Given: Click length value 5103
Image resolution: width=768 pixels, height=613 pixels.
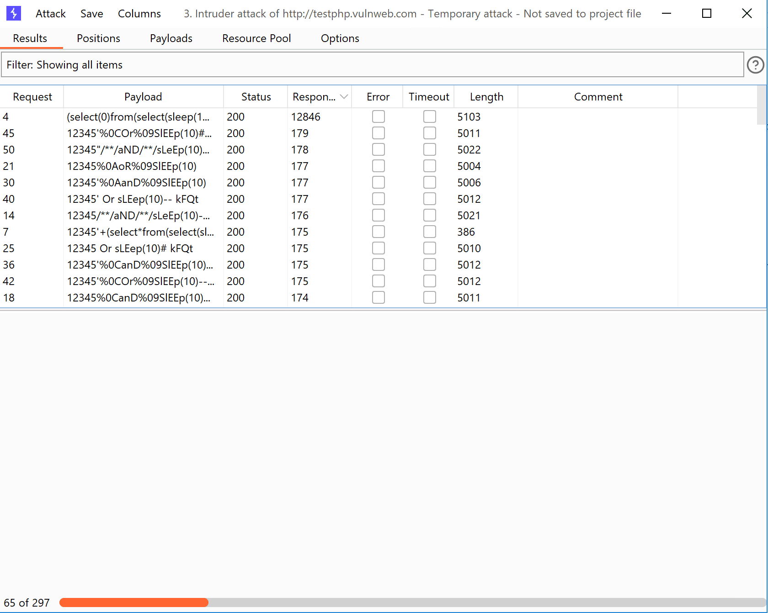Looking at the screenshot, I should (469, 117).
